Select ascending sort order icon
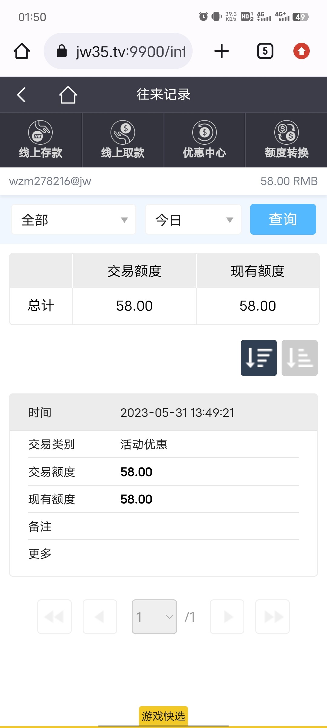The image size is (327, 728). coord(299,358)
